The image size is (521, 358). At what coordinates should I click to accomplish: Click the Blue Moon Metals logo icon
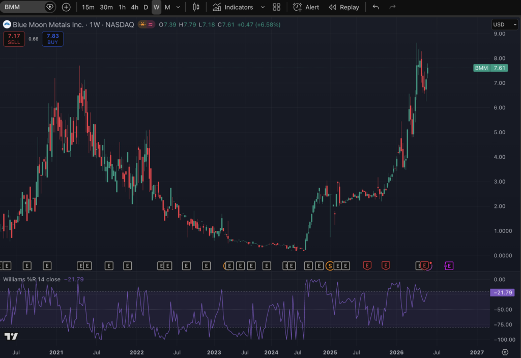7,24
